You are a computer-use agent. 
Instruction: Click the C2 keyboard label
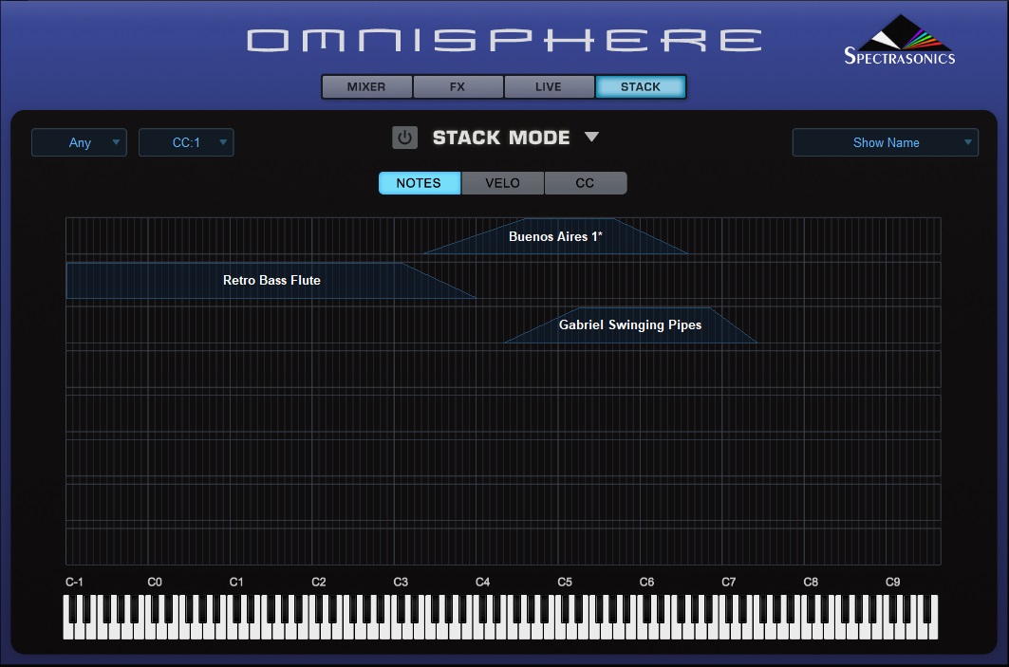pos(319,583)
